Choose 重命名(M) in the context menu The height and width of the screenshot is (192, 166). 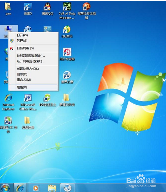pyautogui.click(x=34, y=80)
